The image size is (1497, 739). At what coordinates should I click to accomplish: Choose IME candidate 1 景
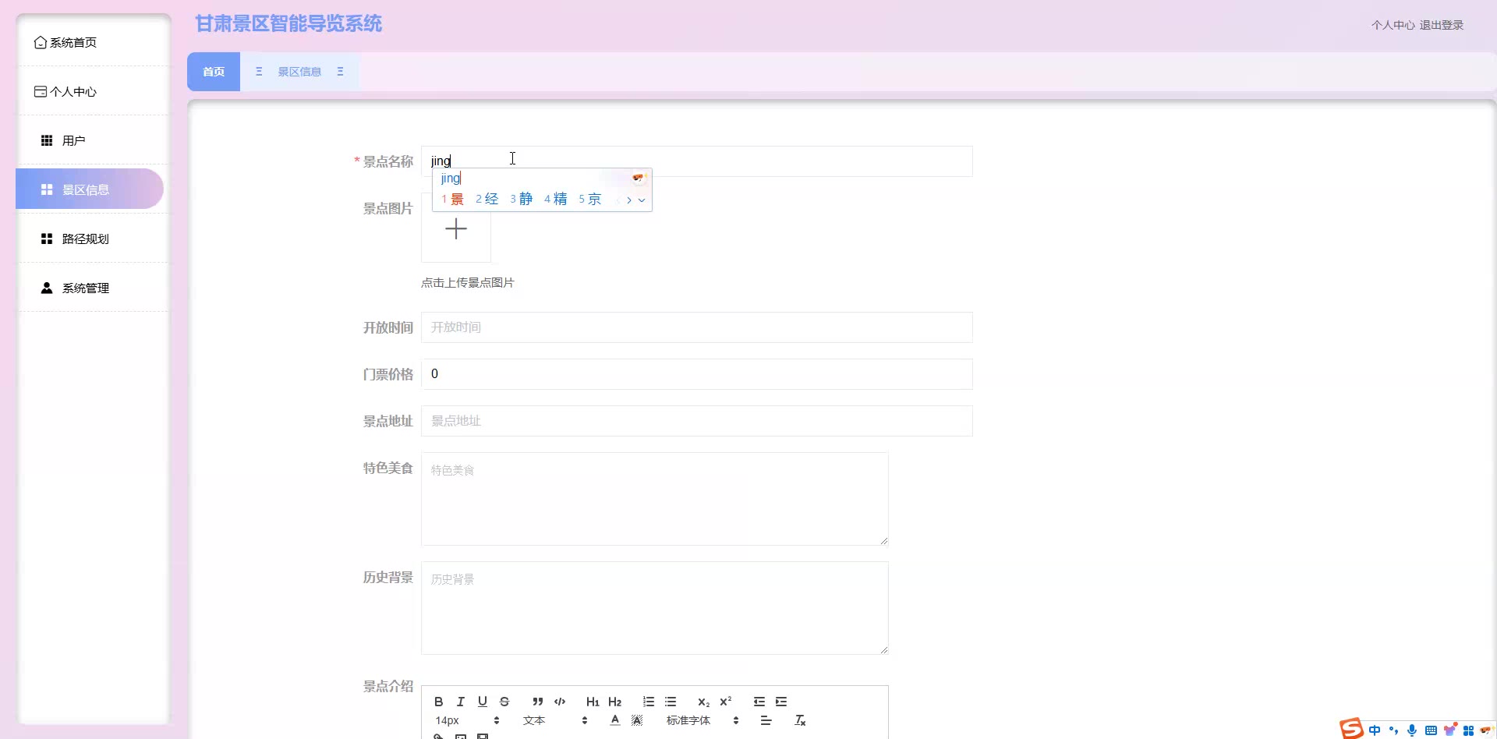pyautogui.click(x=452, y=200)
